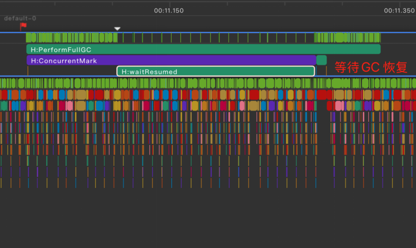
Task: Click the 00:11.150 timestamp on ruler
Action: pos(169,11)
